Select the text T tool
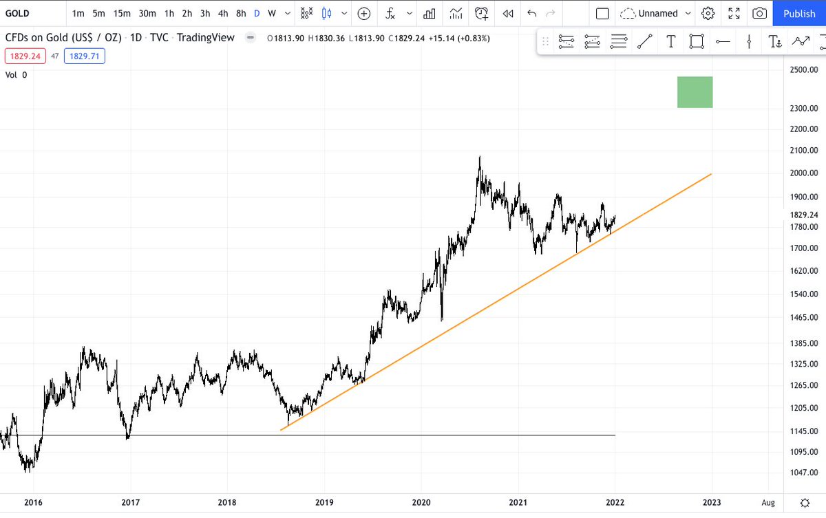This screenshot has width=826, height=518. click(670, 42)
